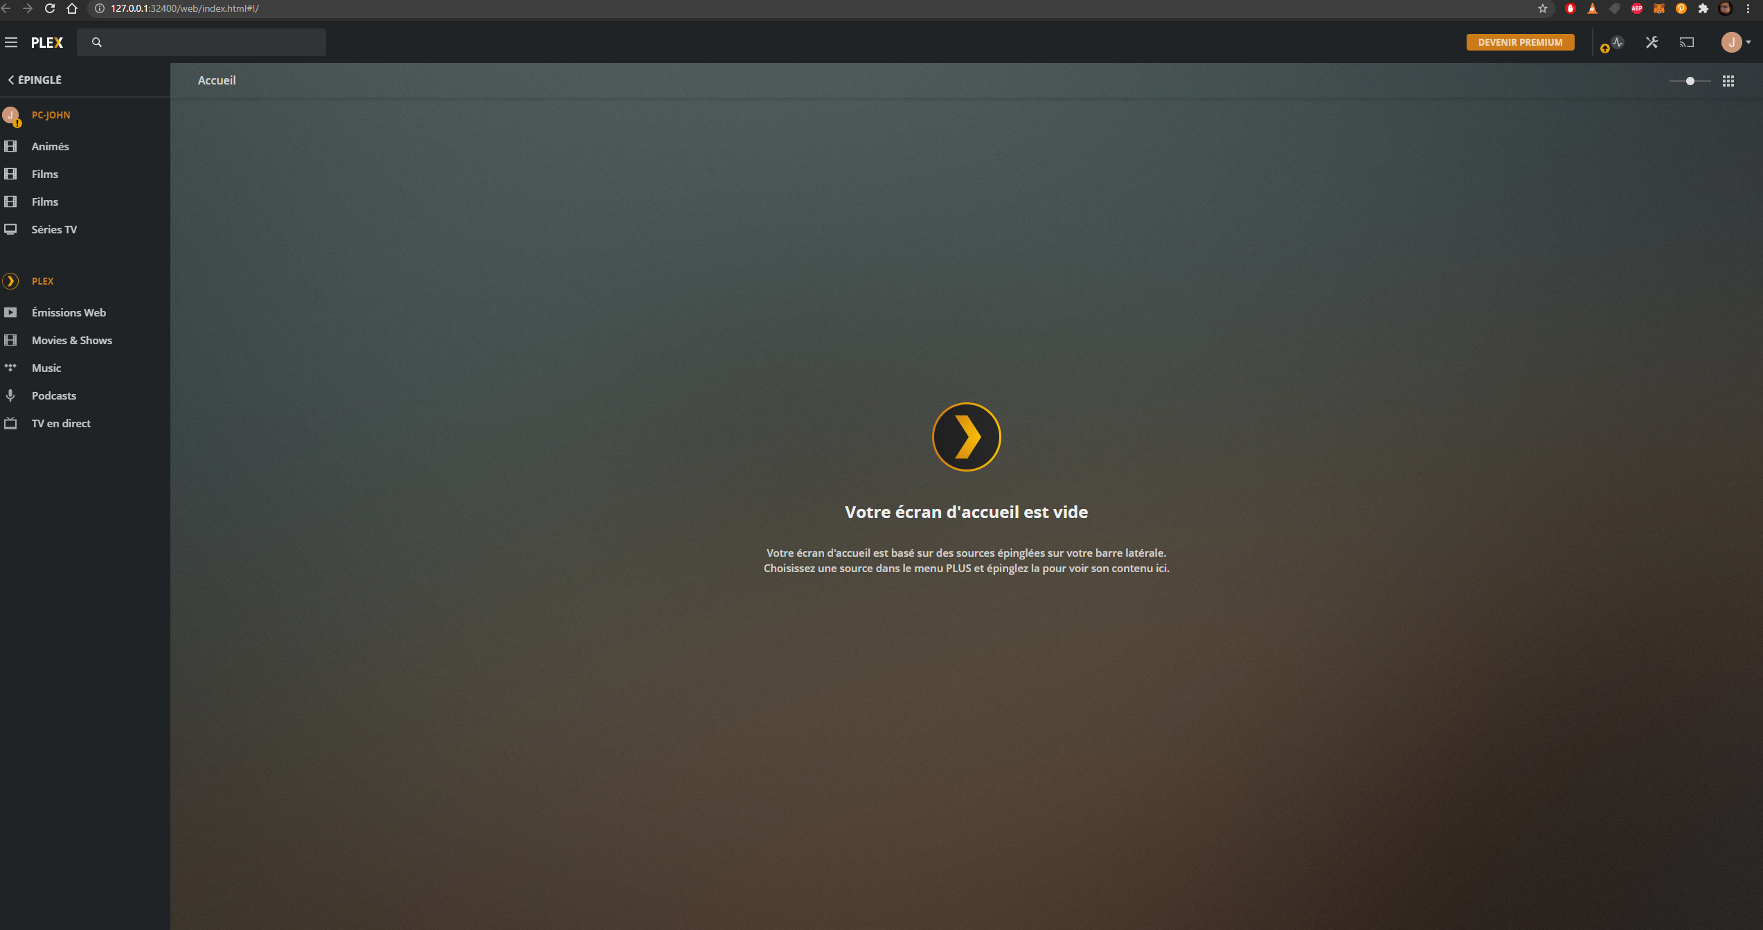Click the Plex search field

(x=208, y=42)
